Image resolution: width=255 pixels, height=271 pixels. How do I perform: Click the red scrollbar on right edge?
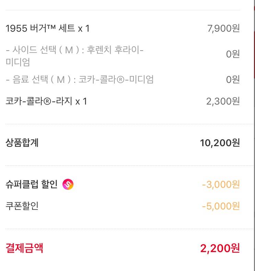tap(254, 54)
